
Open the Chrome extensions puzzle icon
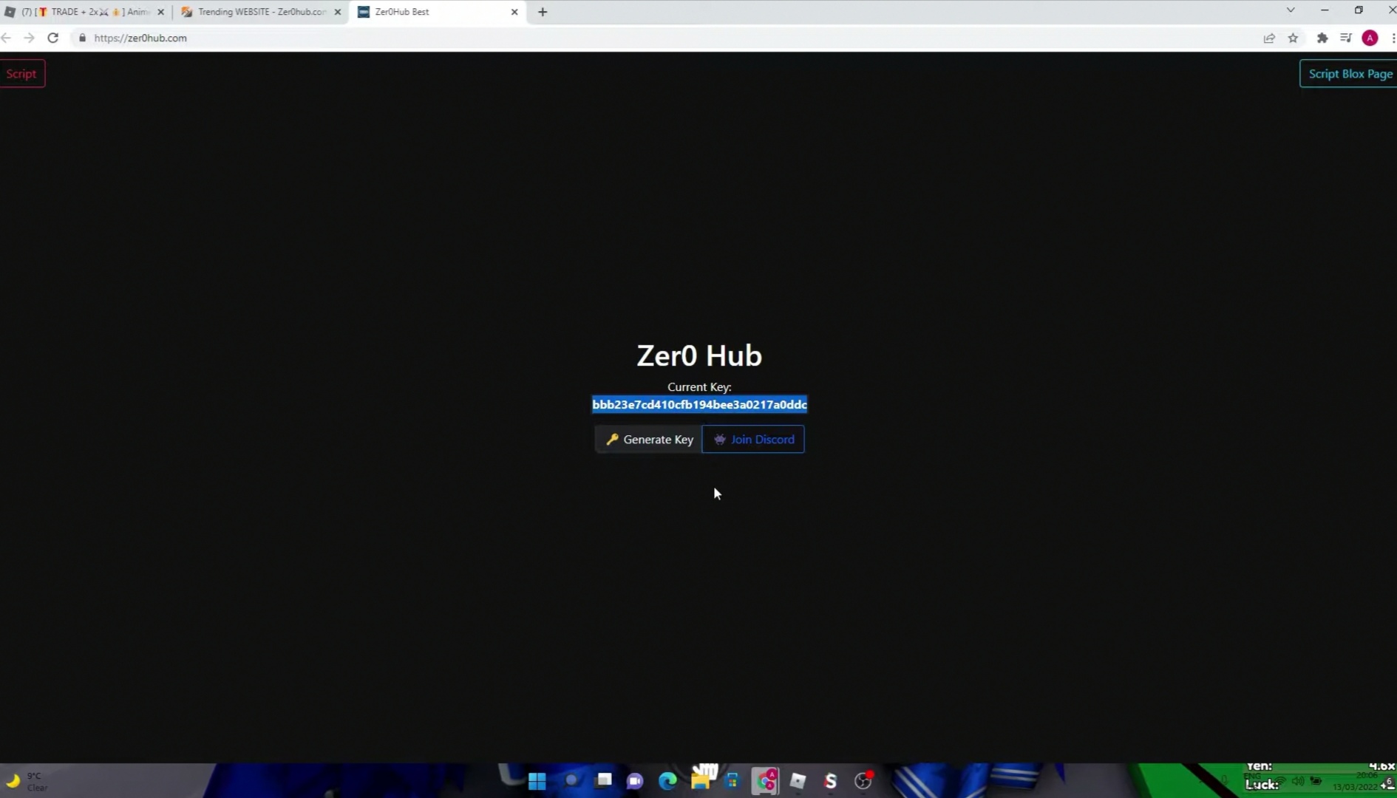click(1323, 38)
